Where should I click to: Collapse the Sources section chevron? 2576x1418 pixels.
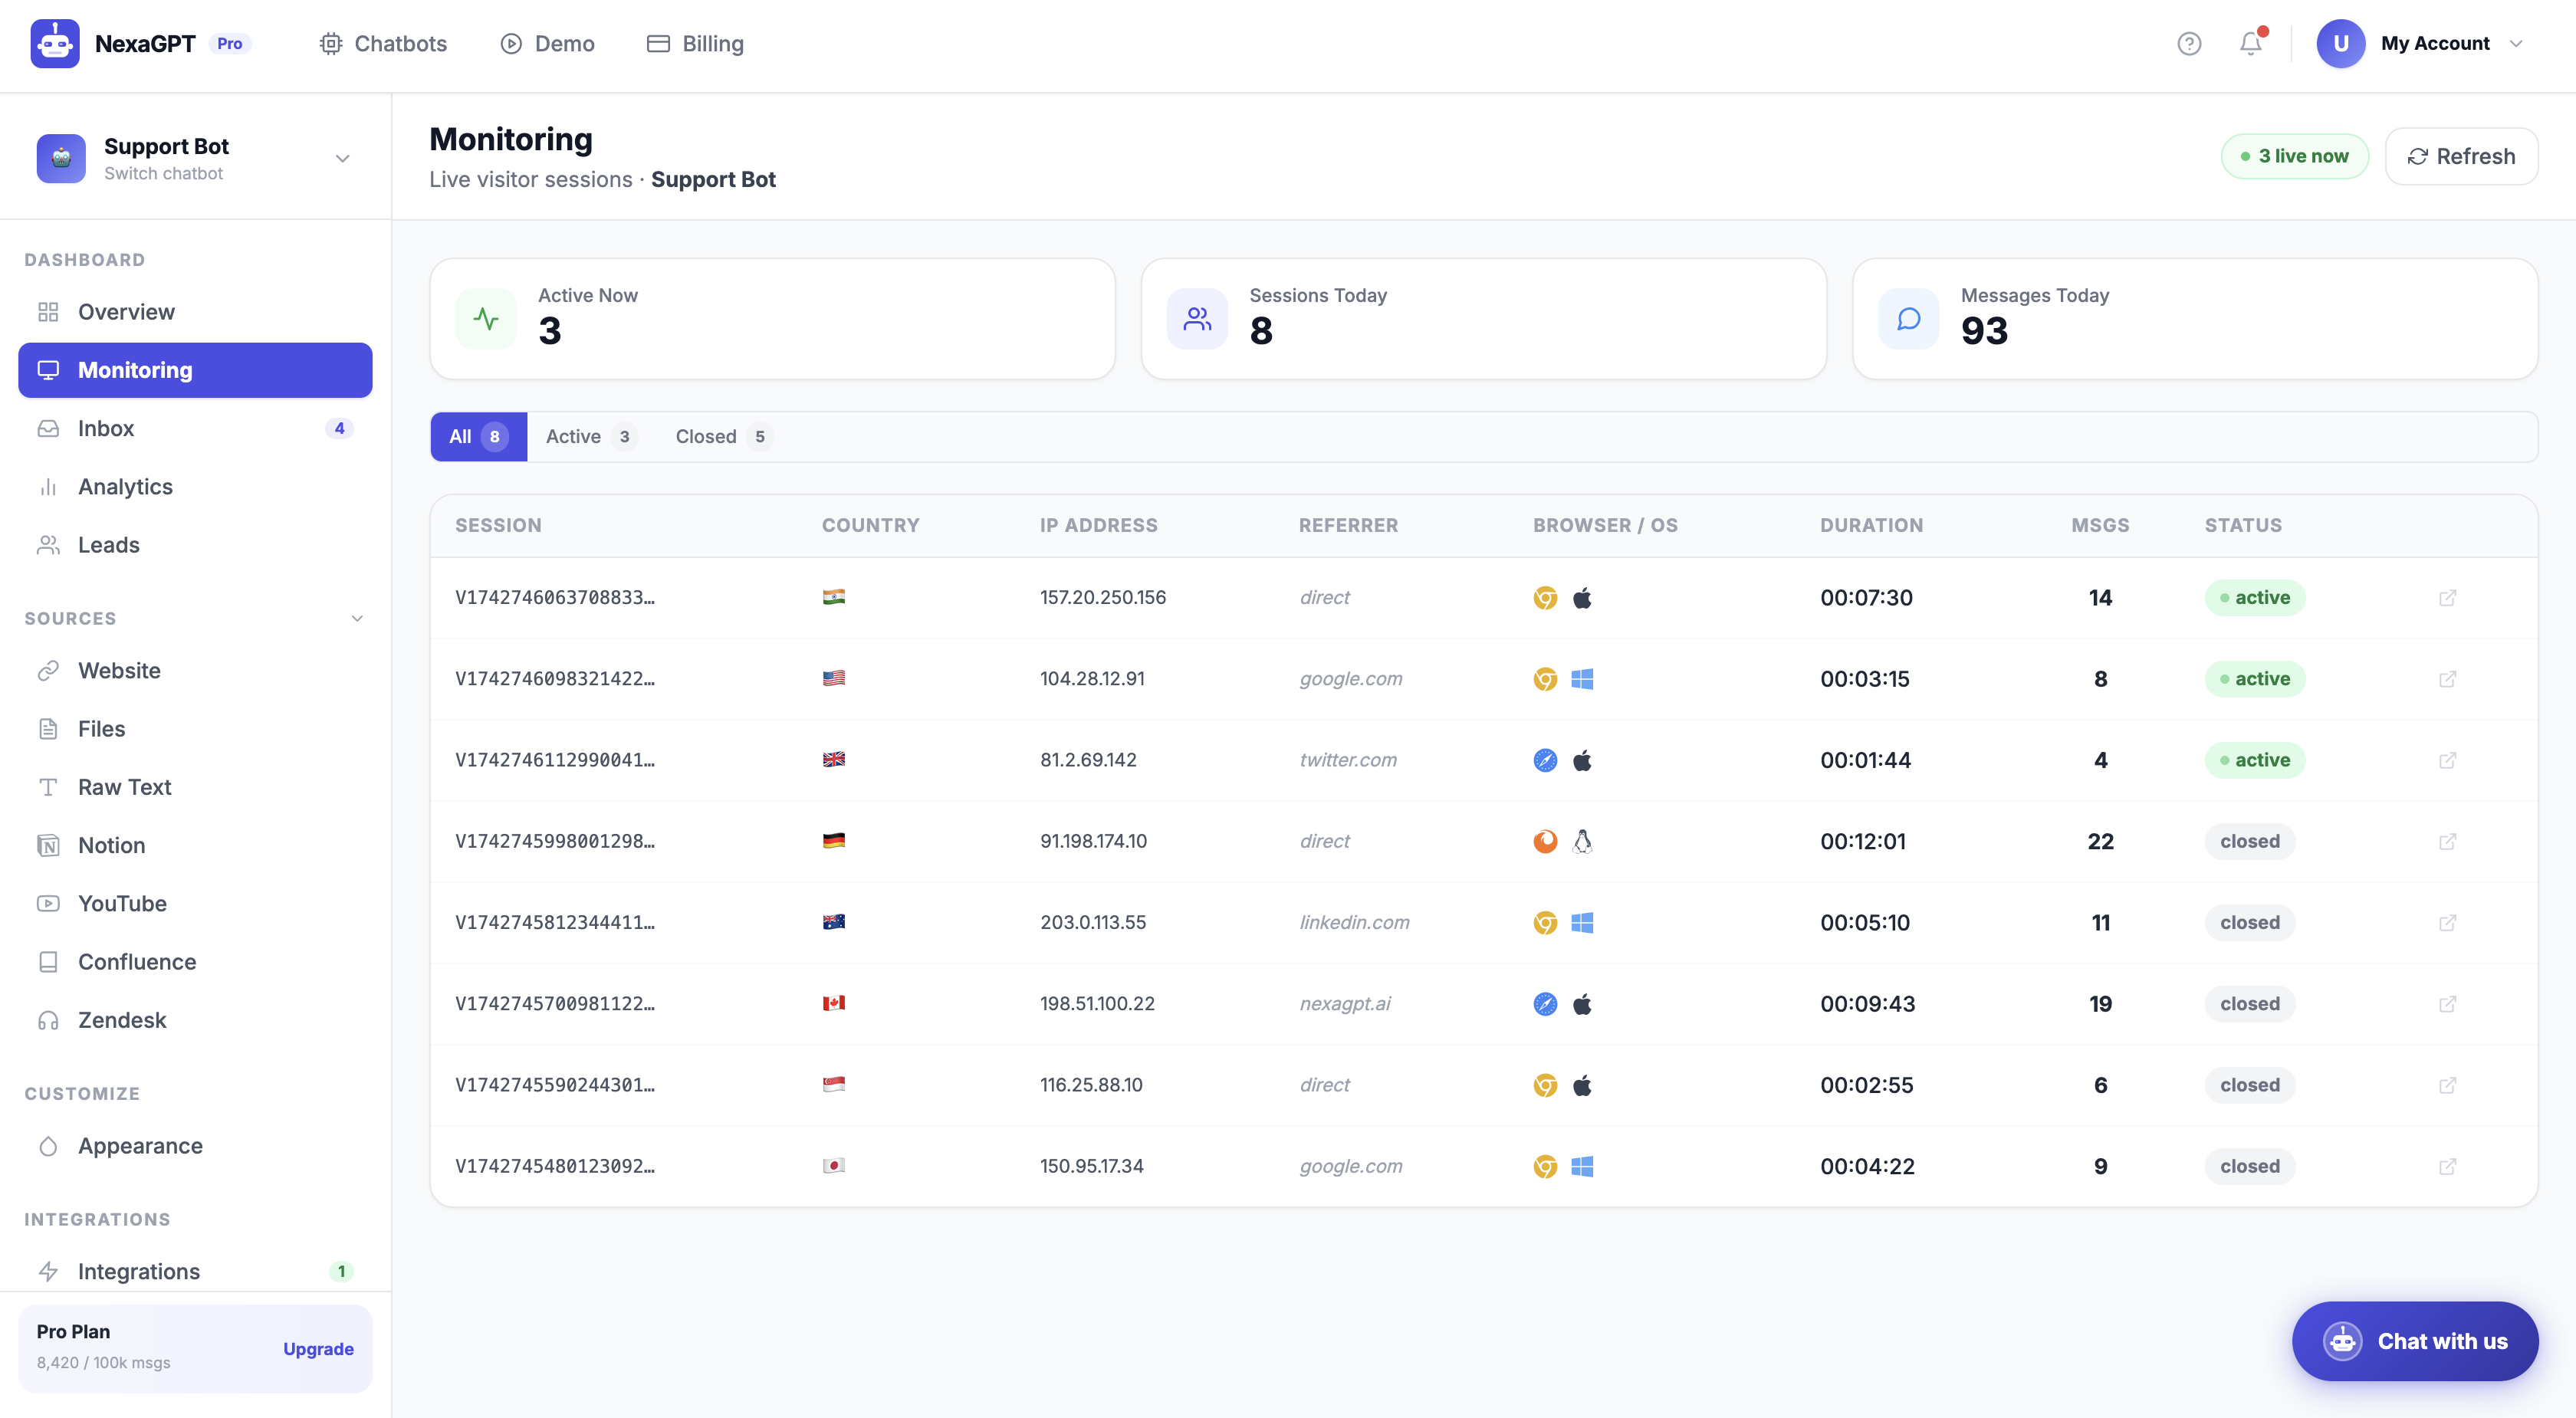(357, 619)
